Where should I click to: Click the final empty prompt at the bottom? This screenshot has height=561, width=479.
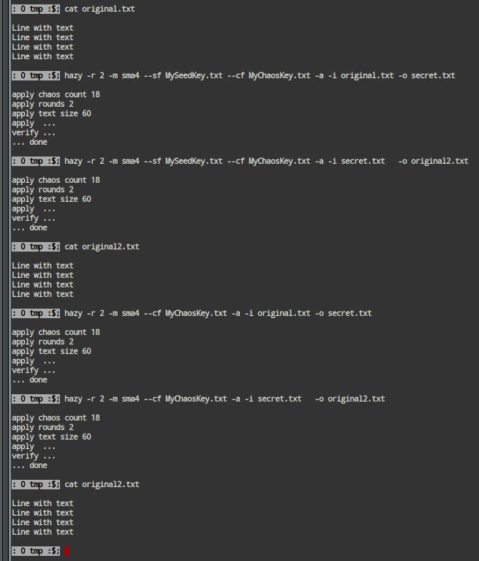(x=36, y=551)
